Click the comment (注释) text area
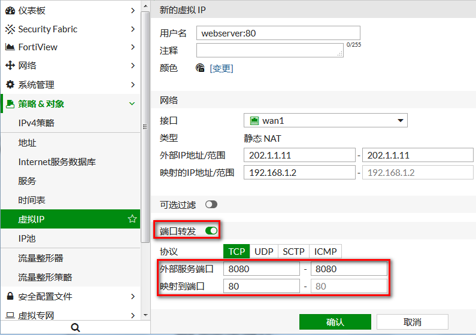Viewport: 476px width, 335px height. click(x=270, y=50)
